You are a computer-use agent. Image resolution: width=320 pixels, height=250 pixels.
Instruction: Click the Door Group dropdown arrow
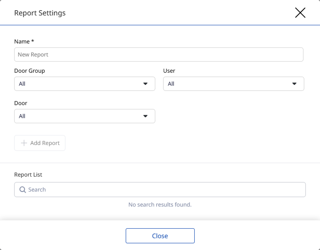coord(145,84)
